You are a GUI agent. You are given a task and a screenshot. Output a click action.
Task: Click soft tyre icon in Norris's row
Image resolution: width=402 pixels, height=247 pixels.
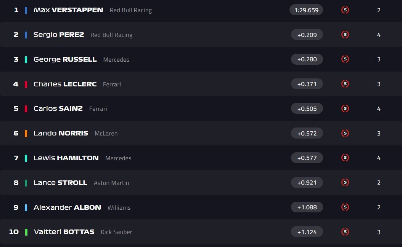click(345, 133)
